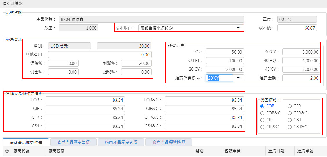This screenshot has width=327, height=157.
Task: Go to 廠商產品標準進價 tab
Action: (168, 142)
